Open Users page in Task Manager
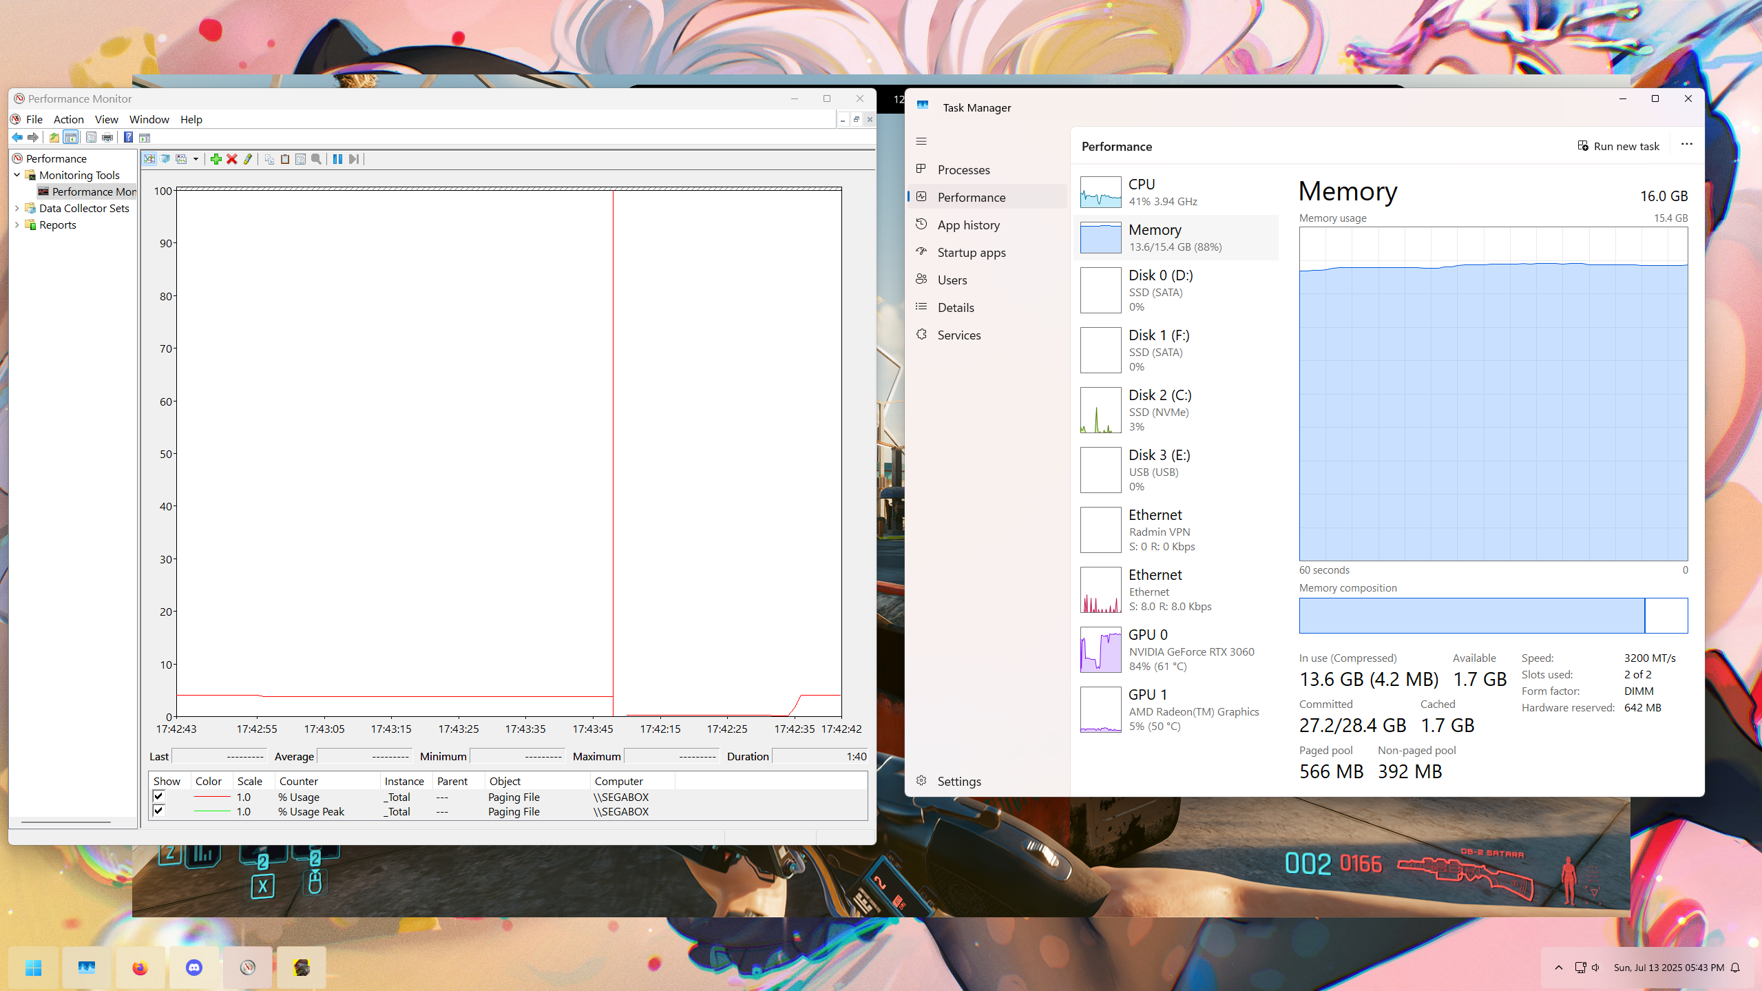This screenshot has width=1762, height=991. (x=987, y=280)
